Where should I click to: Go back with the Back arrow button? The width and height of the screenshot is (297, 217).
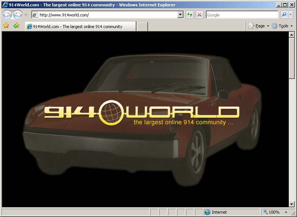[x=7, y=15]
